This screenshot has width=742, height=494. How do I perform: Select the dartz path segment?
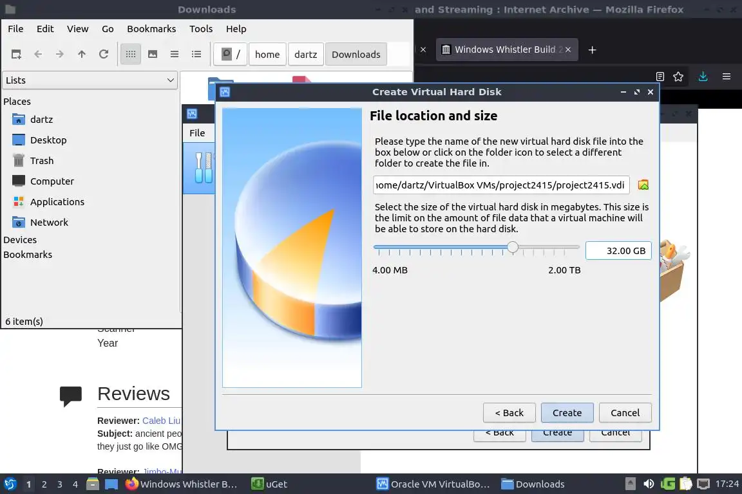pyautogui.click(x=306, y=55)
